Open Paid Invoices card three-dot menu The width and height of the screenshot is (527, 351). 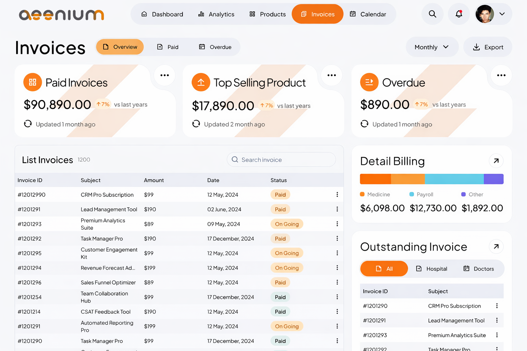tap(165, 75)
